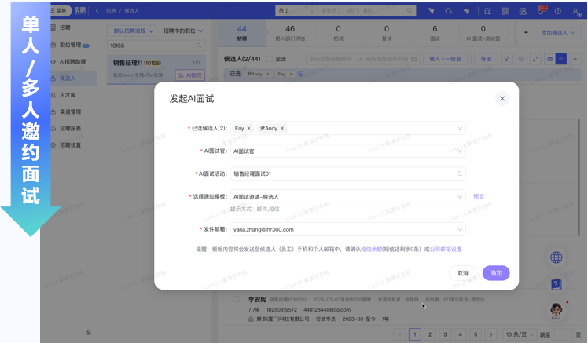
Task: Open 人才库 in the left sidebar
Action: point(68,93)
